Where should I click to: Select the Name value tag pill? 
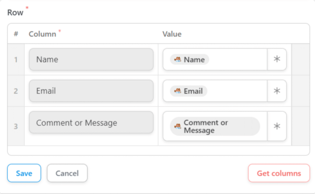point(190,59)
